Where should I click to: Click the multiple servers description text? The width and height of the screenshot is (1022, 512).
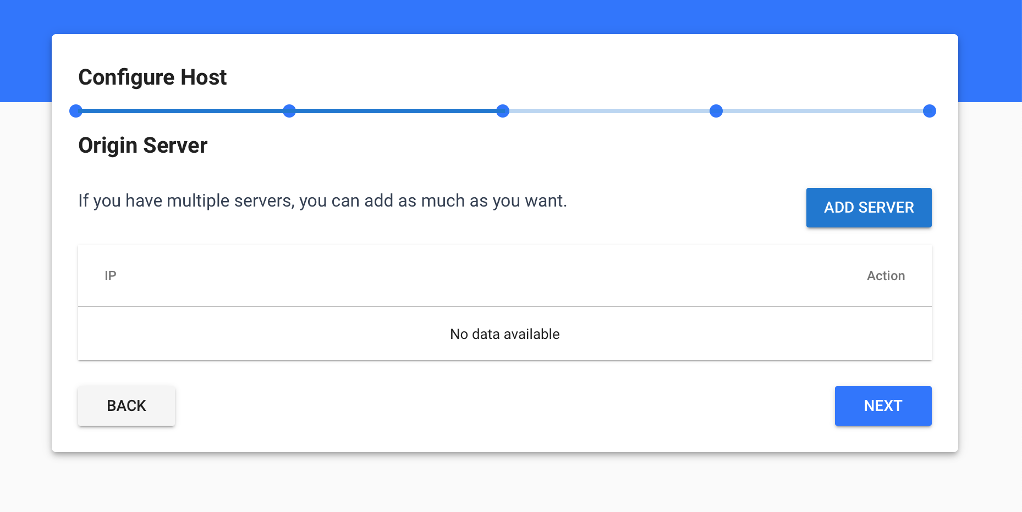point(322,201)
